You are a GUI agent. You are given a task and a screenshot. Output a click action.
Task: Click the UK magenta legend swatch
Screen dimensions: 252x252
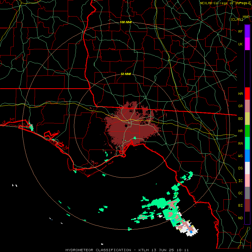pyautogui.click(x=247, y=44)
